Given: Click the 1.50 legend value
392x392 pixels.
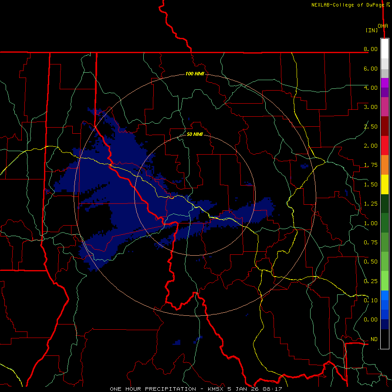Looking at the screenshot, I should coord(371,185).
